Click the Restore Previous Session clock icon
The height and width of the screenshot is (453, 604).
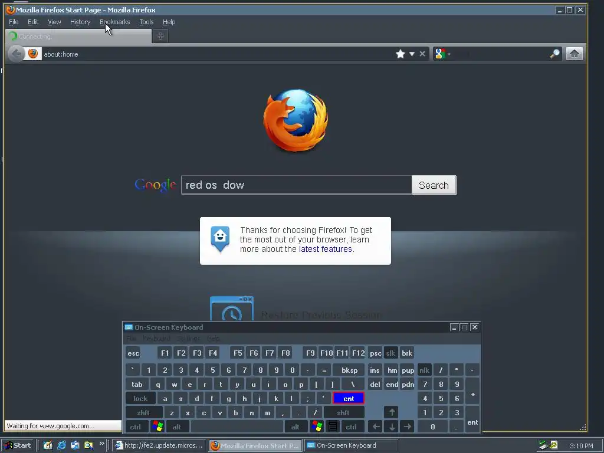coord(231,308)
